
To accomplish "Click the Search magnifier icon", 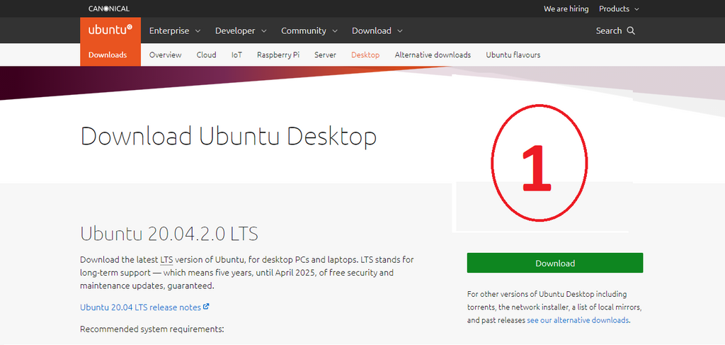I will click(631, 30).
